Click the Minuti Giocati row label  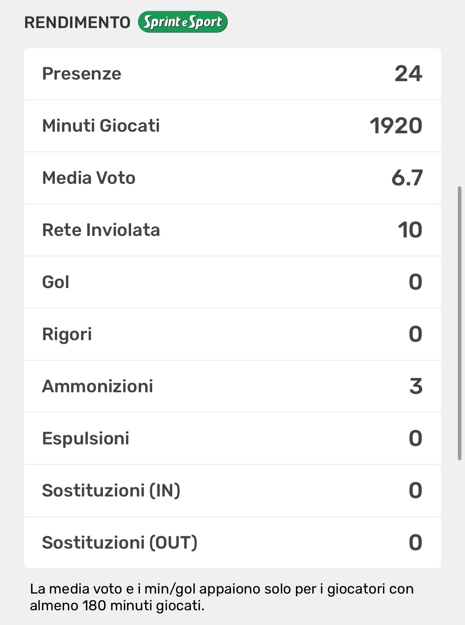(101, 126)
